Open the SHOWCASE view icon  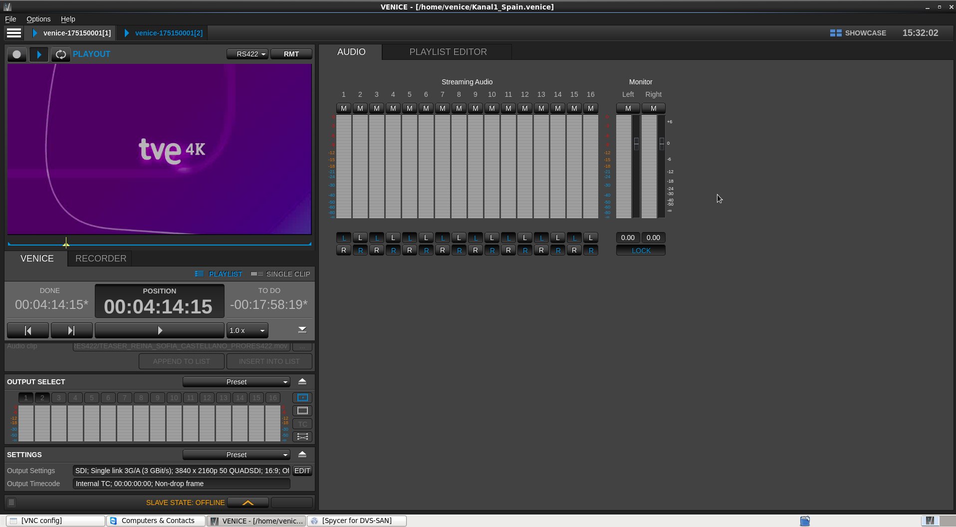pyautogui.click(x=836, y=33)
